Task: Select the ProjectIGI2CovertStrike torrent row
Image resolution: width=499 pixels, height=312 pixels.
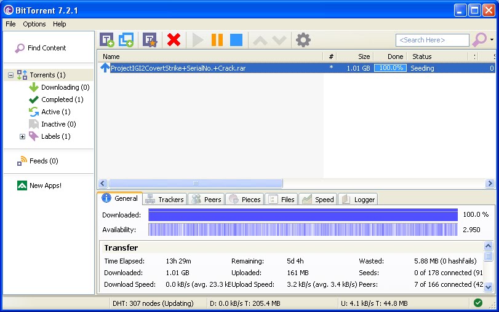Action: tap(297, 68)
